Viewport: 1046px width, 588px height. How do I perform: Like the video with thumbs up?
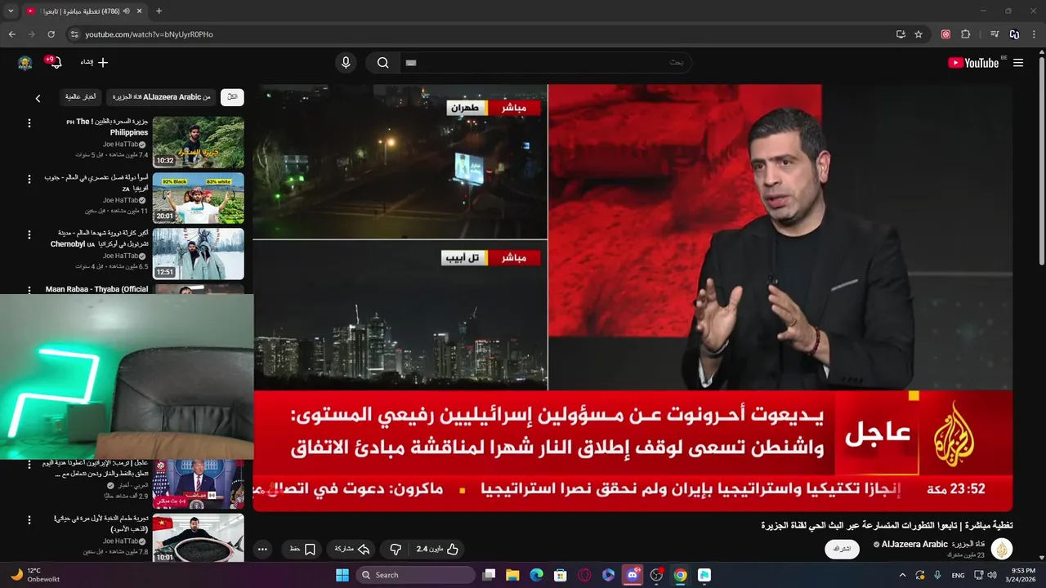[x=437, y=550]
